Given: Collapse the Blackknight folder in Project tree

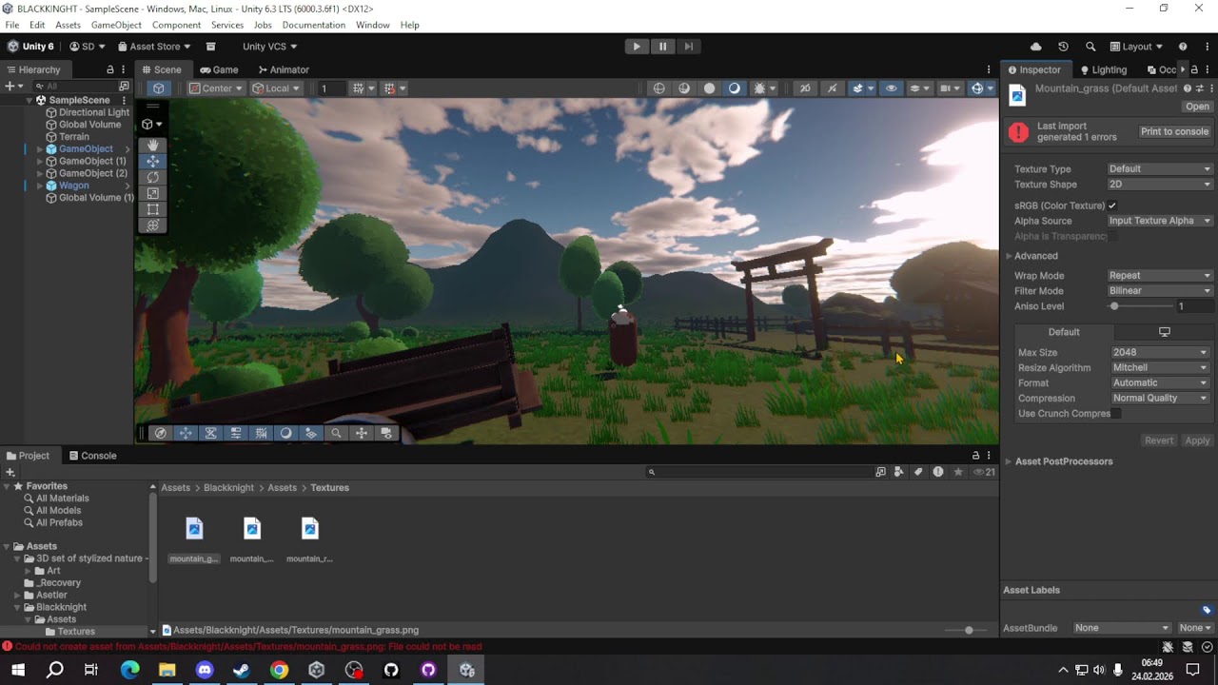Looking at the screenshot, I should 17,607.
